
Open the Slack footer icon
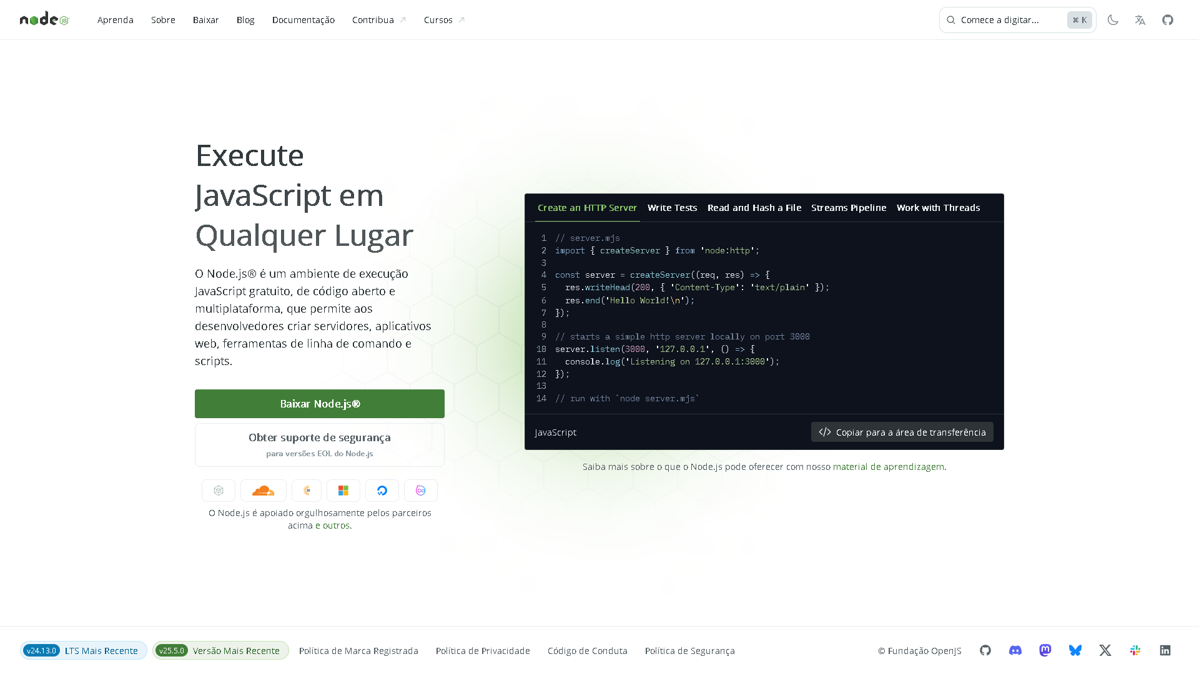pos(1135,650)
